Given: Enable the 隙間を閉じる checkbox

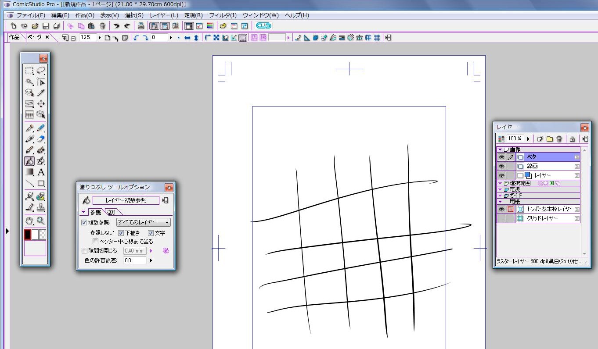Looking at the screenshot, I should click(84, 251).
